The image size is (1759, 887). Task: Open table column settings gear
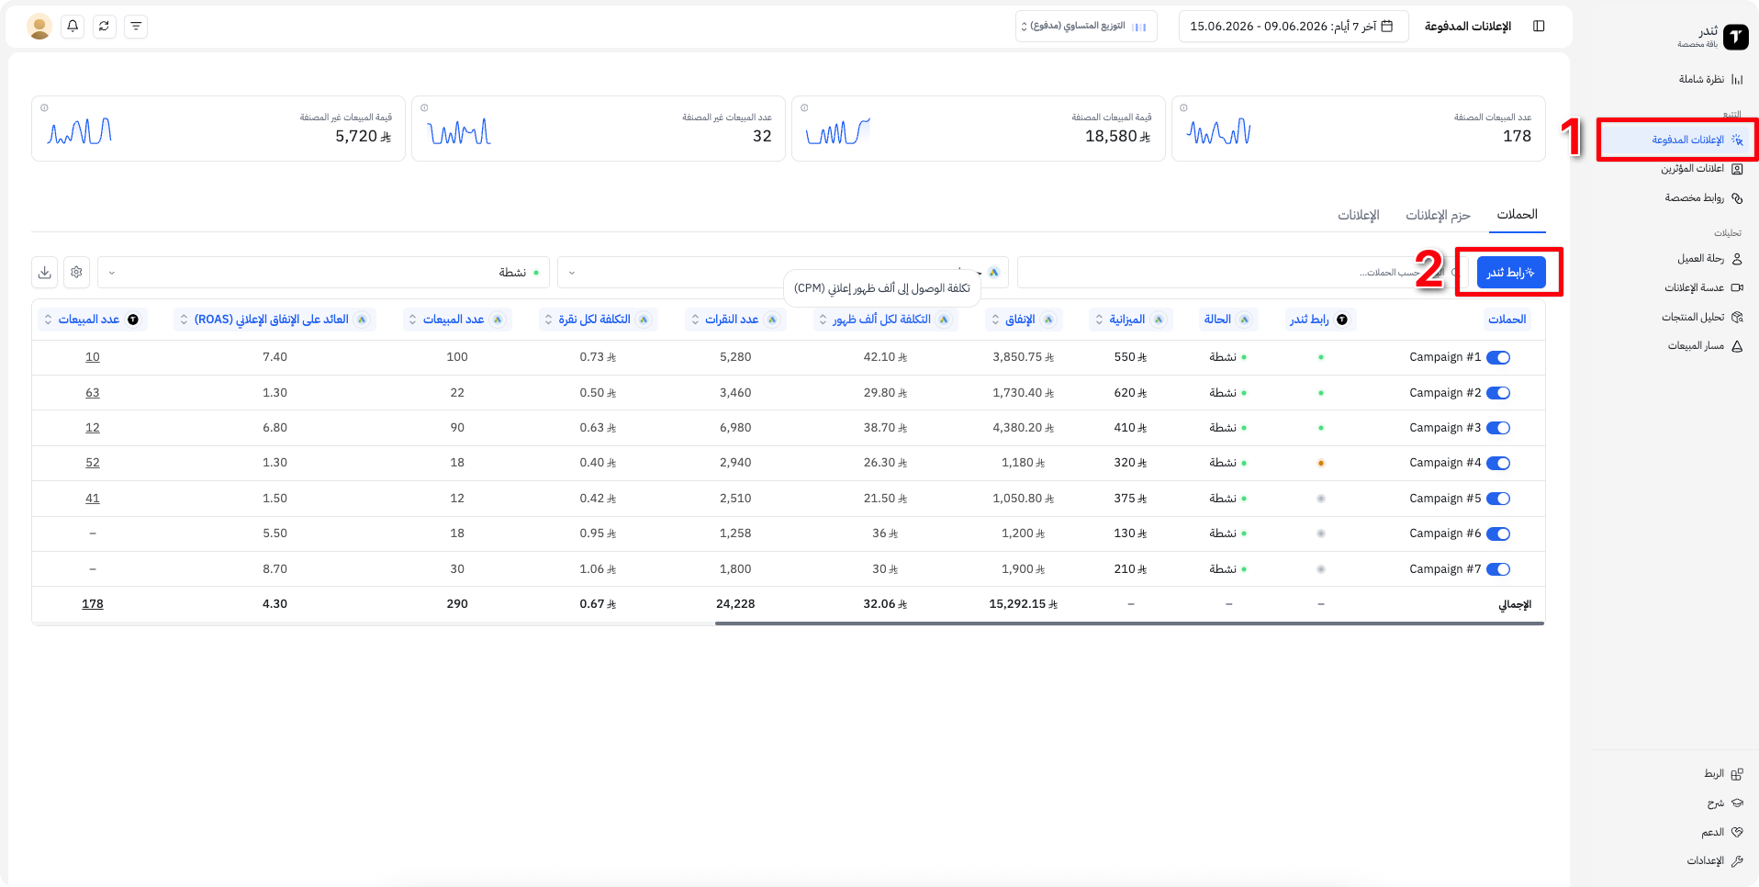(x=76, y=272)
